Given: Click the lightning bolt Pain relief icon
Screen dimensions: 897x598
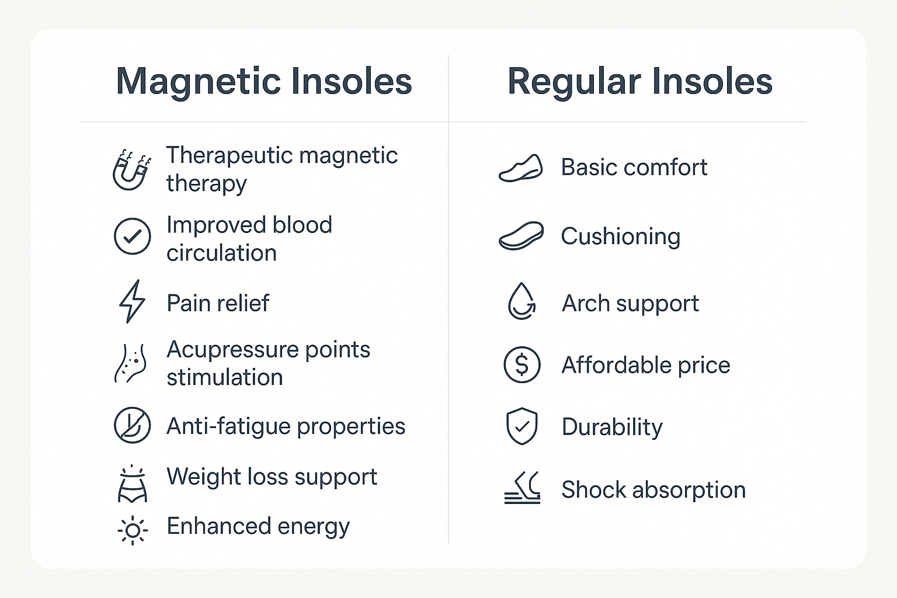Looking at the screenshot, I should [x=132, y=301].
